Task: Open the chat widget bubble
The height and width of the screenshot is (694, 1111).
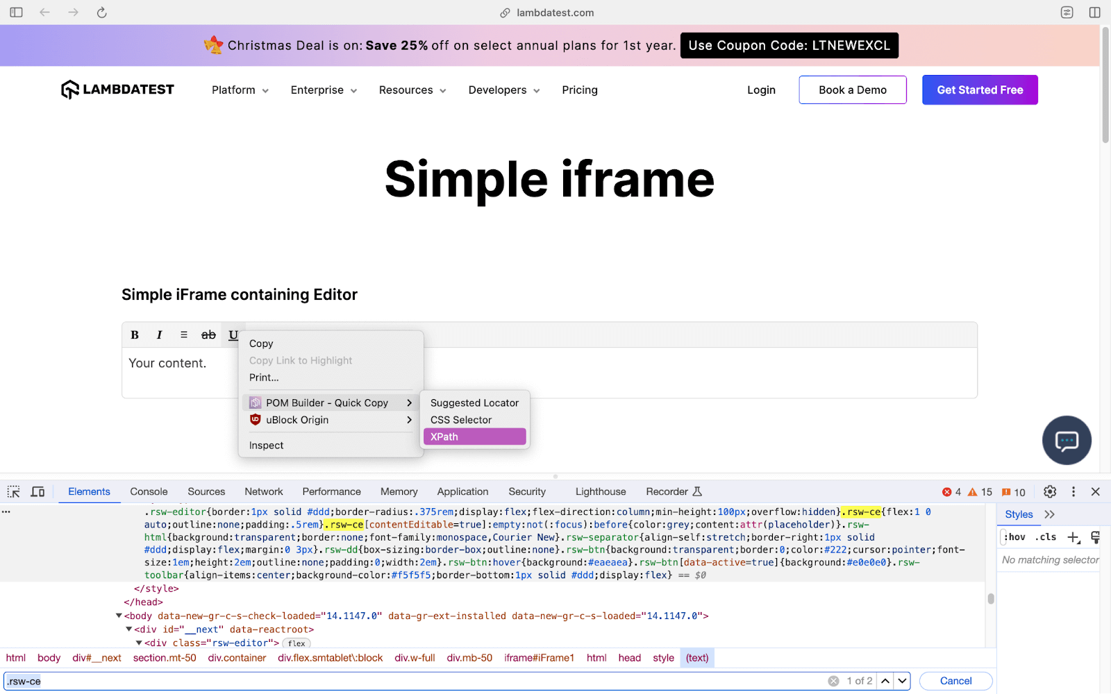Action: tap(1067, 440)
